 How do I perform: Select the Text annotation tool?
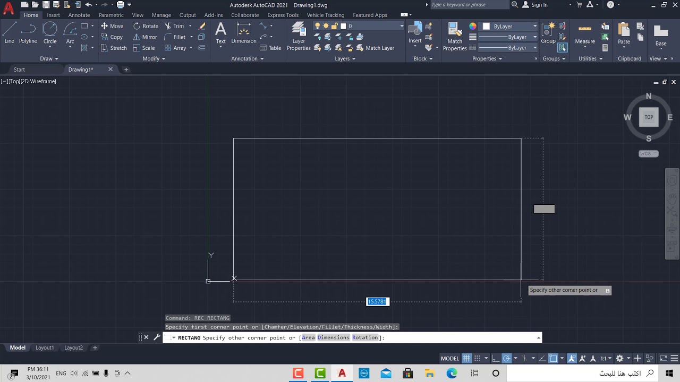220,33
